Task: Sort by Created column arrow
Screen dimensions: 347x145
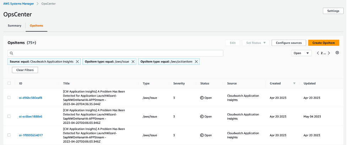Action: (294, 83)
